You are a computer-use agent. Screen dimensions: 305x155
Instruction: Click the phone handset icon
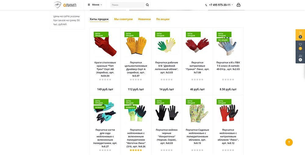206,5
